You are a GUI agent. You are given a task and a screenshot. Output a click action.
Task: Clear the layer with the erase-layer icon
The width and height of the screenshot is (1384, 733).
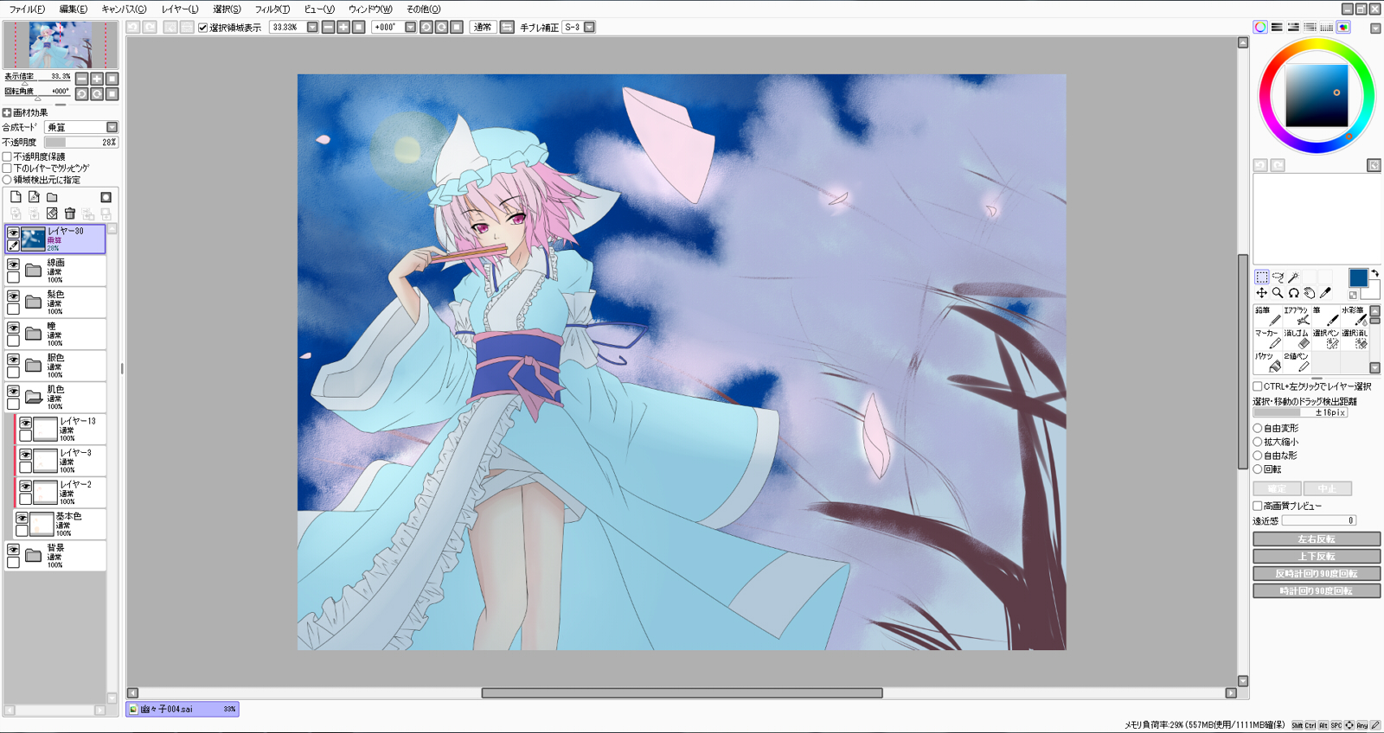[52, 214]
